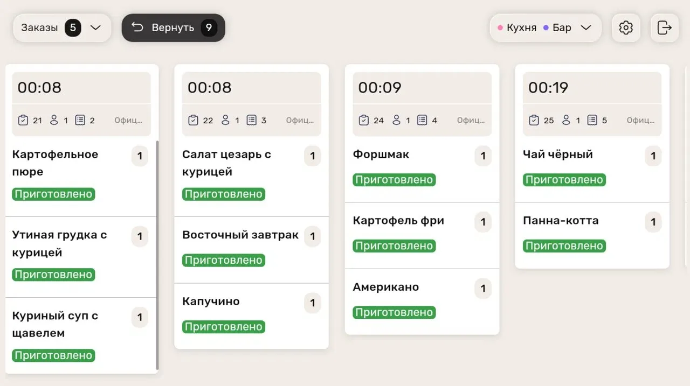Click the waiter label in order 21
This screenshot has width=690, height=386.
(128, 121)
